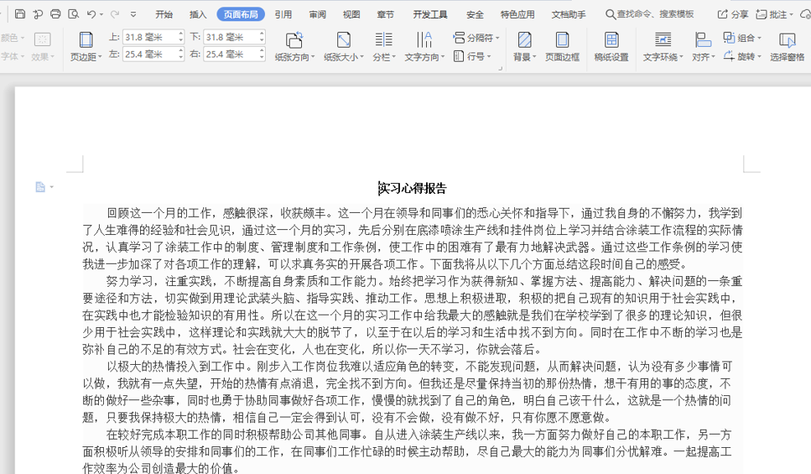Click the Print icon in quick access bar
Viewport: 811px width, 474px height.
pyautogui.click(x=55, y=14)
